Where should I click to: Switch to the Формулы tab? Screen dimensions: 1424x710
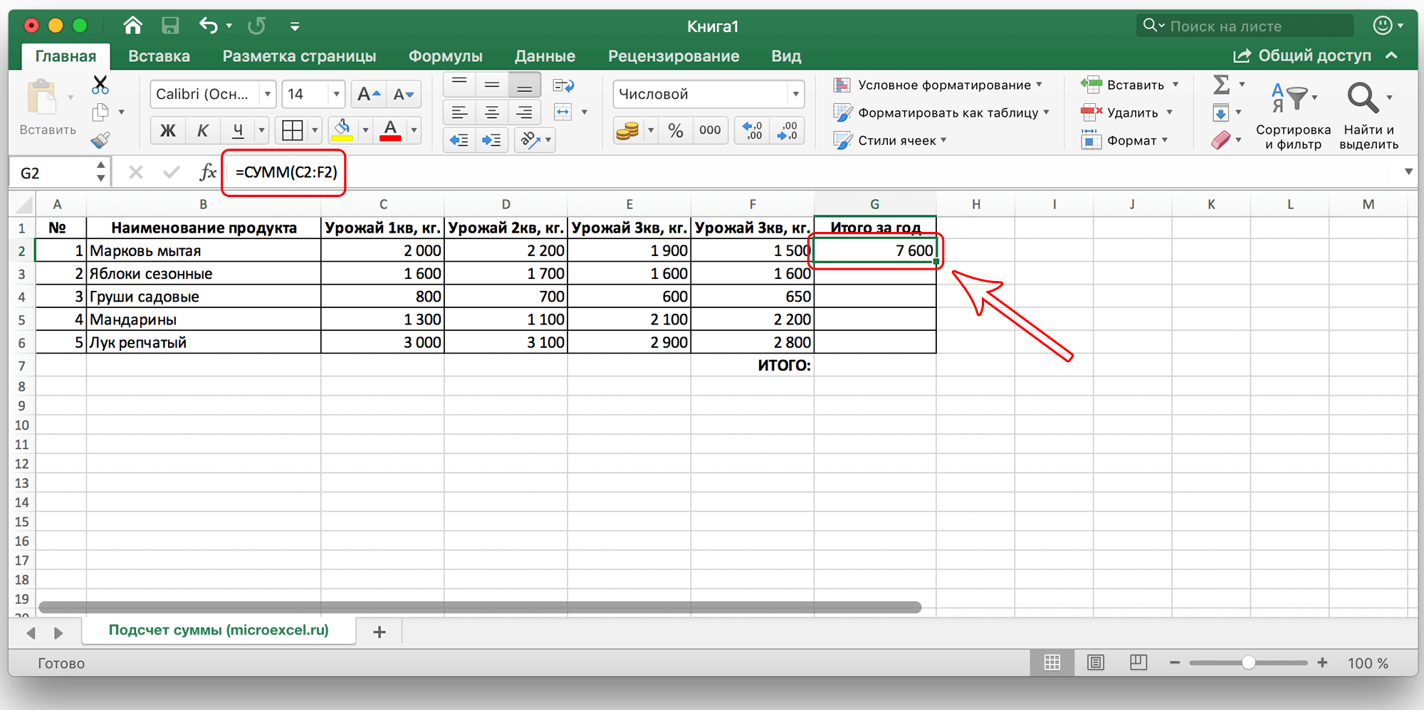pos(445,56)
